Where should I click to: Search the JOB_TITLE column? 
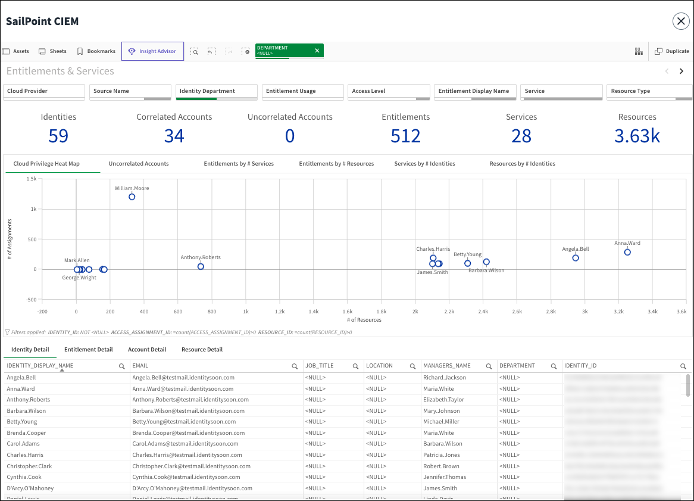coord(355,366)
